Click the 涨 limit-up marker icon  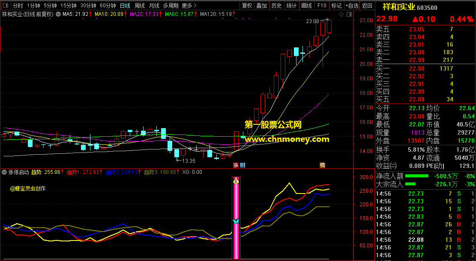click(236, 165)
